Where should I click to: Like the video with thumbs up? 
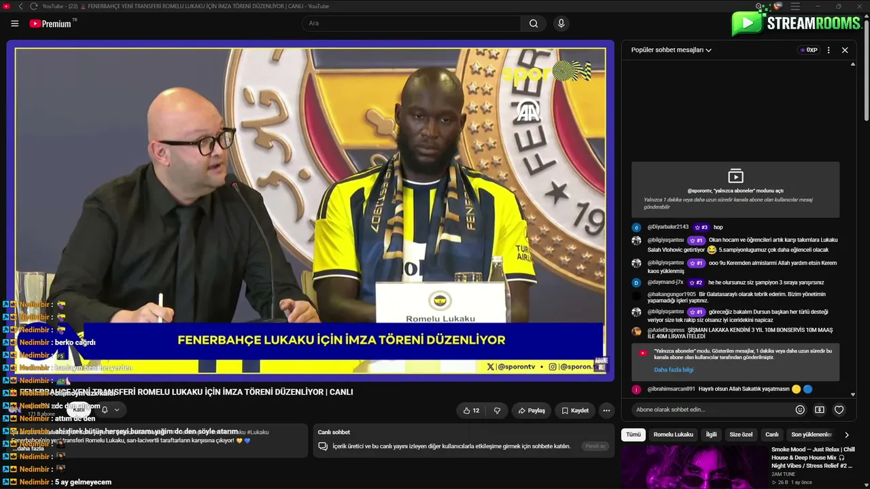472,410
